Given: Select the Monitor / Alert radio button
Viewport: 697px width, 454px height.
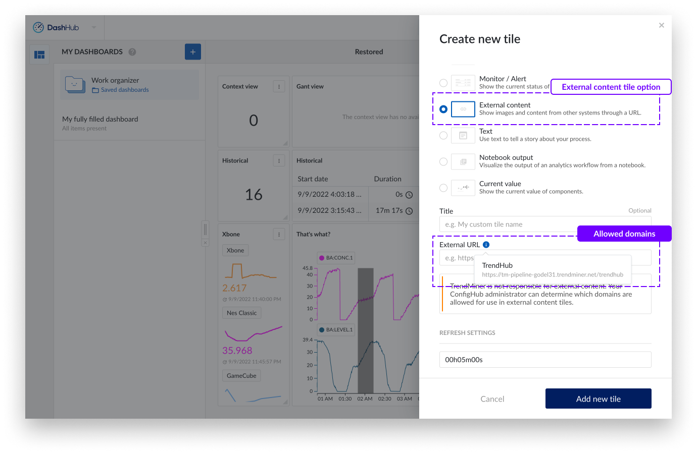Looking at the screenshot, I should pos(443,83).
